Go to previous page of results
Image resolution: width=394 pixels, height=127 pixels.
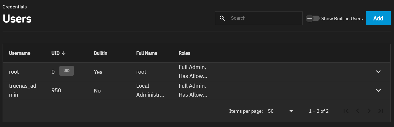click(x=357, y=111)
